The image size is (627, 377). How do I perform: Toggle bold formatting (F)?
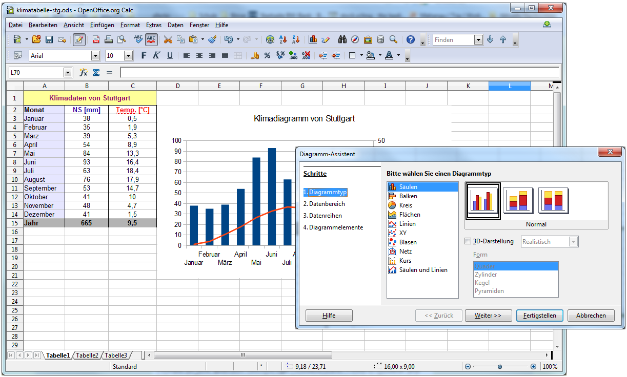[x=144, y=55]
